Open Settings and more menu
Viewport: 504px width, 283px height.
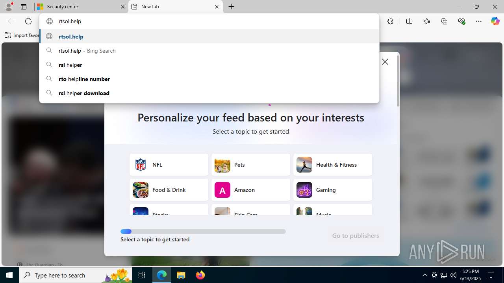479,21
